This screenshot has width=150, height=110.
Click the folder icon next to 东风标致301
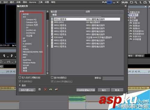131,31
